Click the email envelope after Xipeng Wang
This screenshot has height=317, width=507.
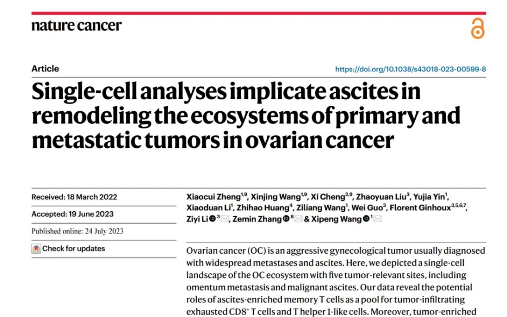pos(377,219)
